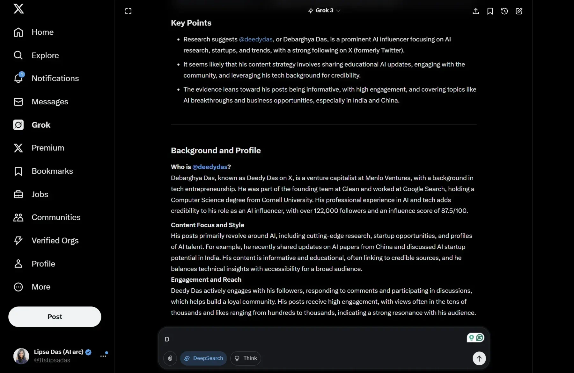Open @deedydas link after 'Who is'

210,167
